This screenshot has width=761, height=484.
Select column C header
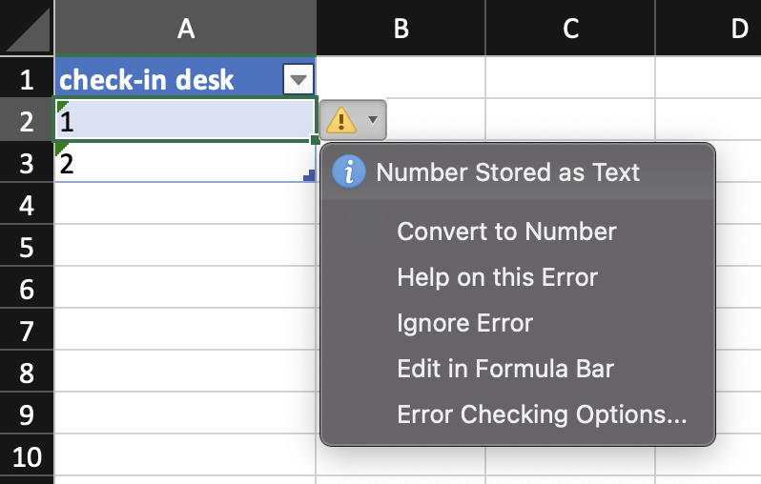click(570, 29)
